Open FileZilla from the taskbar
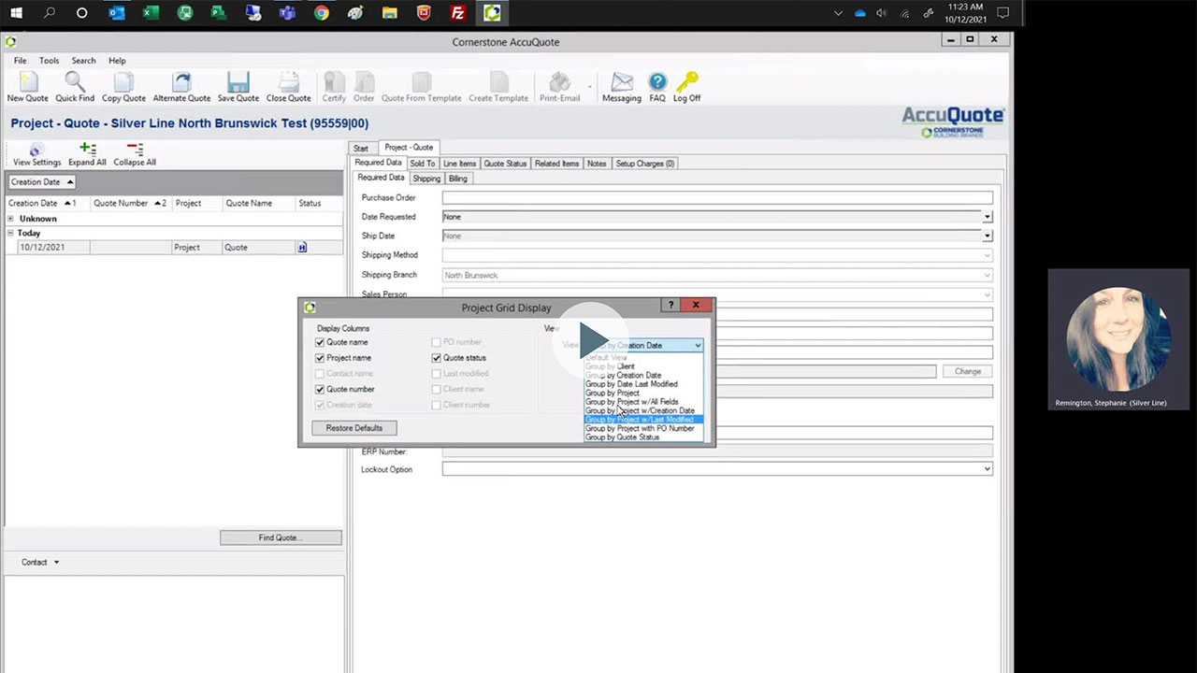Viewport: 1197px width, 673px height. click(x=458, y=13)
